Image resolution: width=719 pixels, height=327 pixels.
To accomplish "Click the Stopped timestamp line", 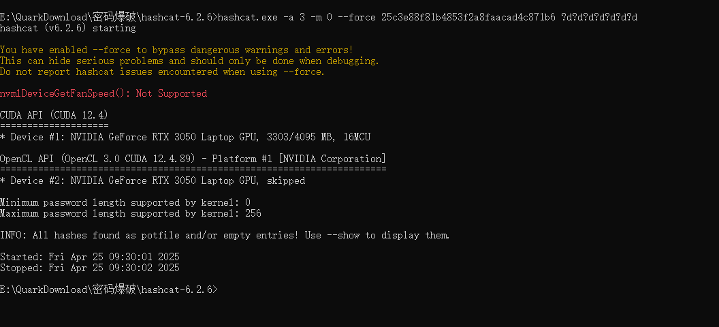I will click(x=90, y=268).
